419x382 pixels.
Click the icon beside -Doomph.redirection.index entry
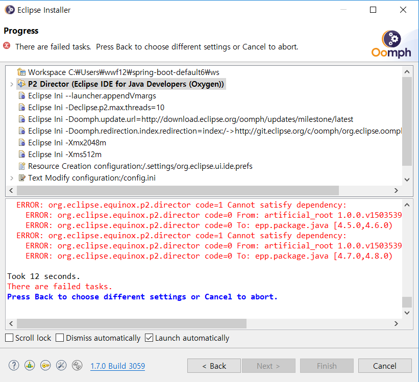point(21,131)
